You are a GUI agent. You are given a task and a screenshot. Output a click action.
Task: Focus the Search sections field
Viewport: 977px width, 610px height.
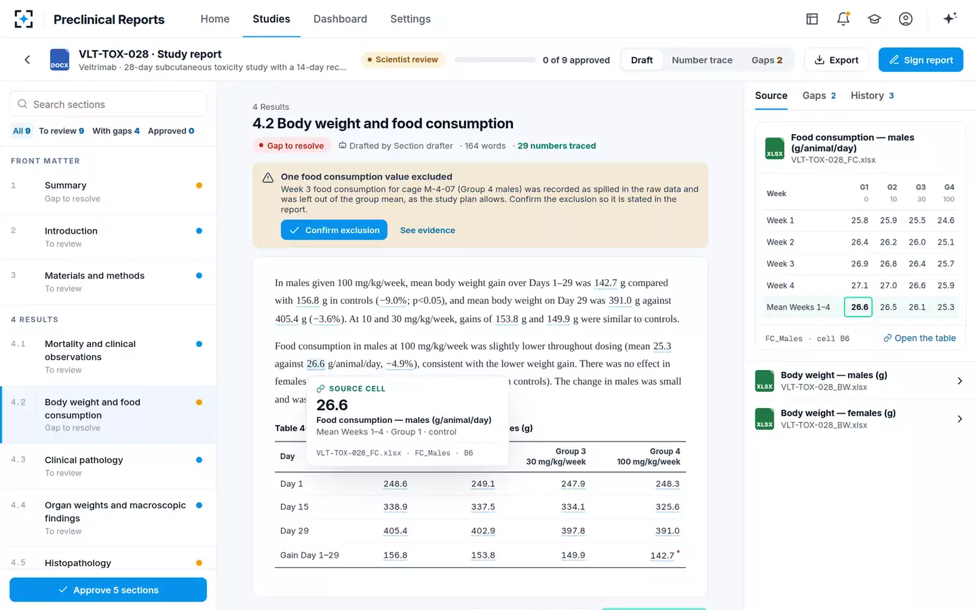108,104
